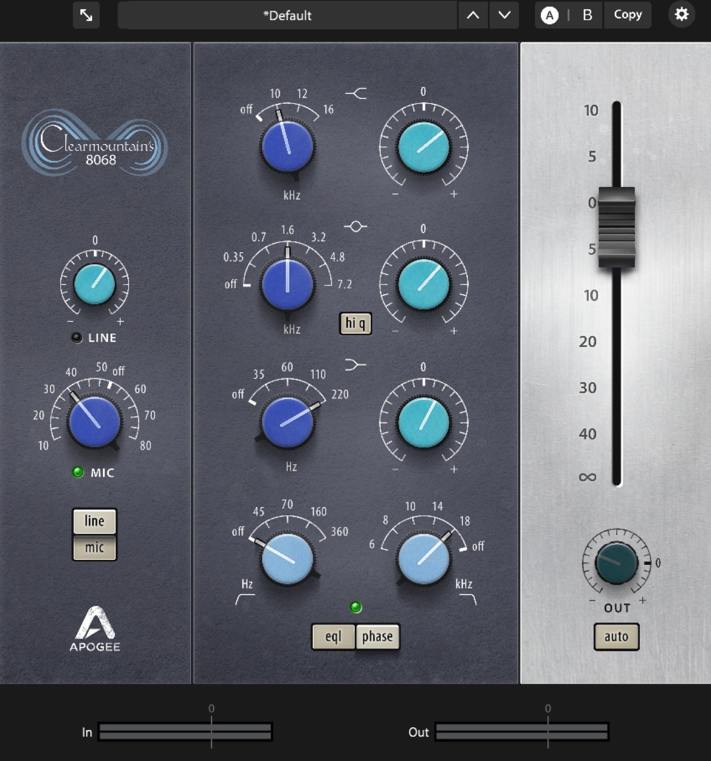
Task: Click the line input gain knob
Action: click(x=94, y=284)
